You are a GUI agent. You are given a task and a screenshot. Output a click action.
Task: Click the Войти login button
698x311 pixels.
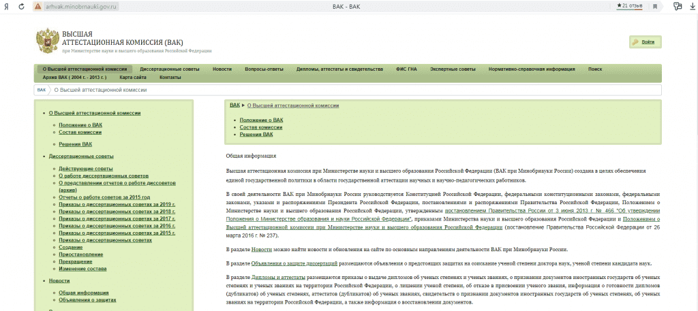[646, 42]
